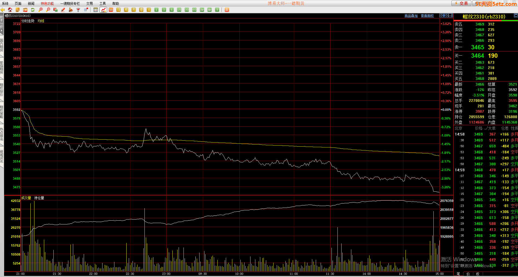Click the 查看期权 link
518x277 pixels.
tap(427, 16)
